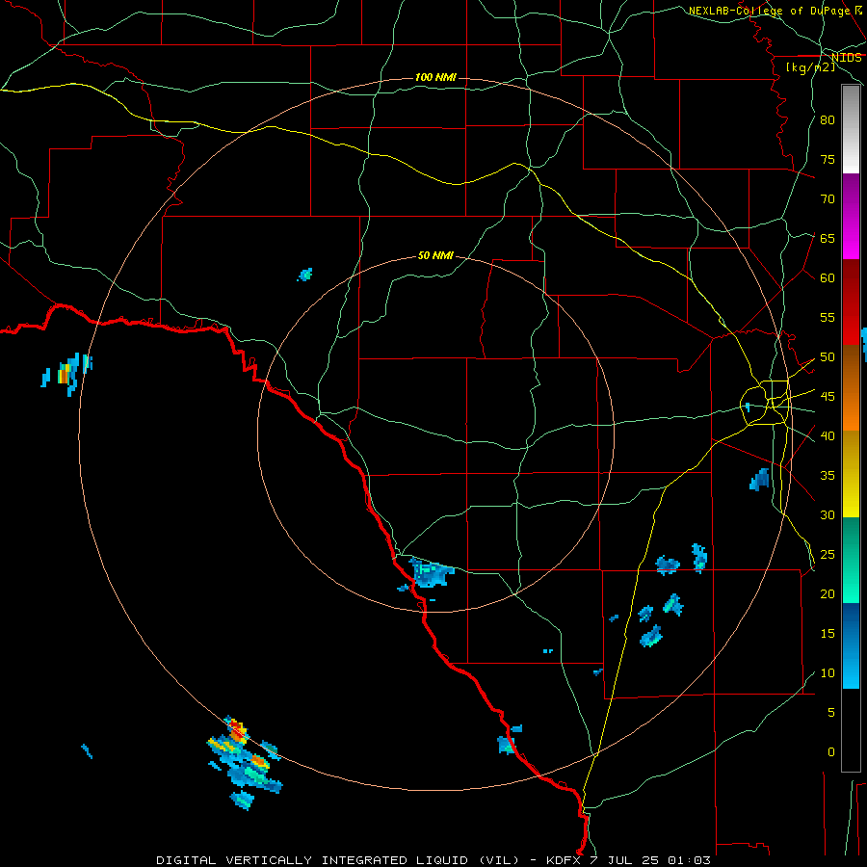This screenshot has width=867, height=867.
Task: Click the 70 tick label on scale
Action: (828, 199)
